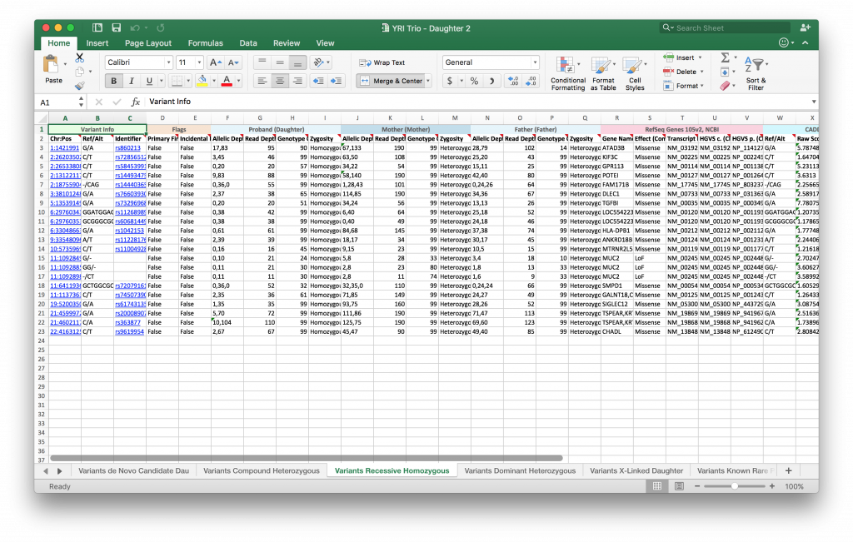Open Cell Styles gallery

(635, 74)
